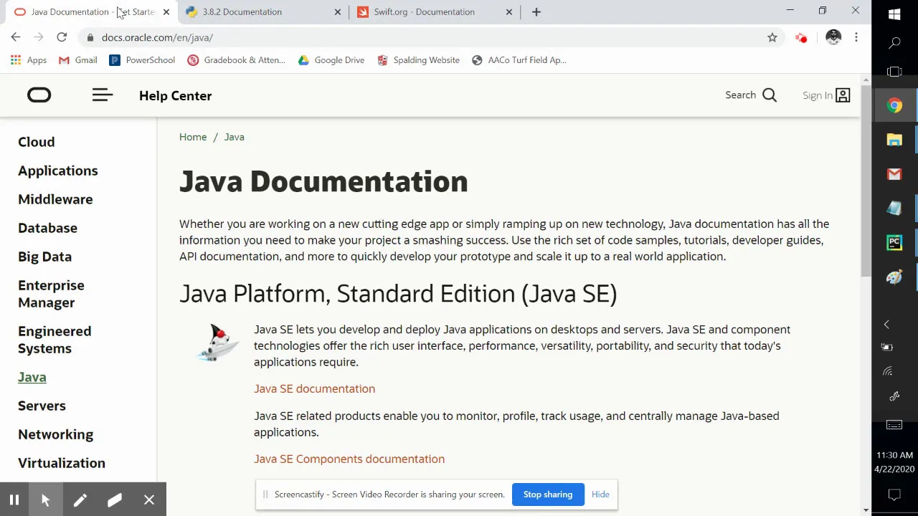This screenshot has width=918, height=516.
Task: Click Stop sharing button
Action: pos(548,494)
